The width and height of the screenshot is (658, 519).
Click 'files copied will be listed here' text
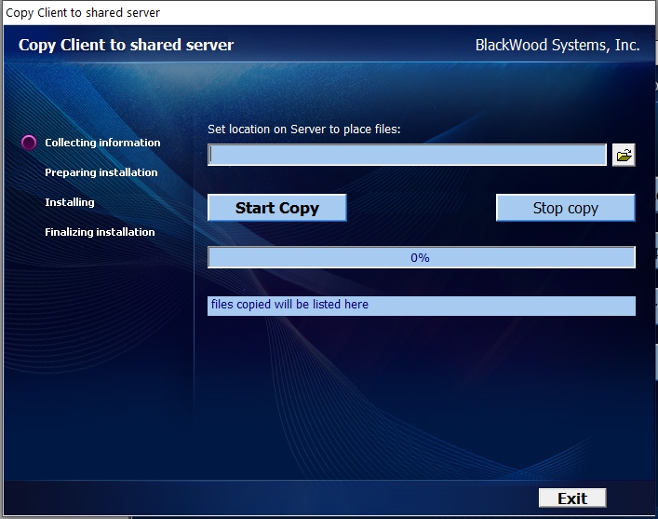(x=289, y=305)
